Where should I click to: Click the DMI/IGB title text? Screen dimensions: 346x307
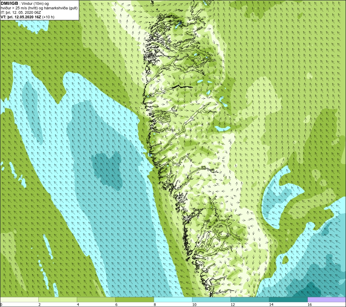coord(9,3)
